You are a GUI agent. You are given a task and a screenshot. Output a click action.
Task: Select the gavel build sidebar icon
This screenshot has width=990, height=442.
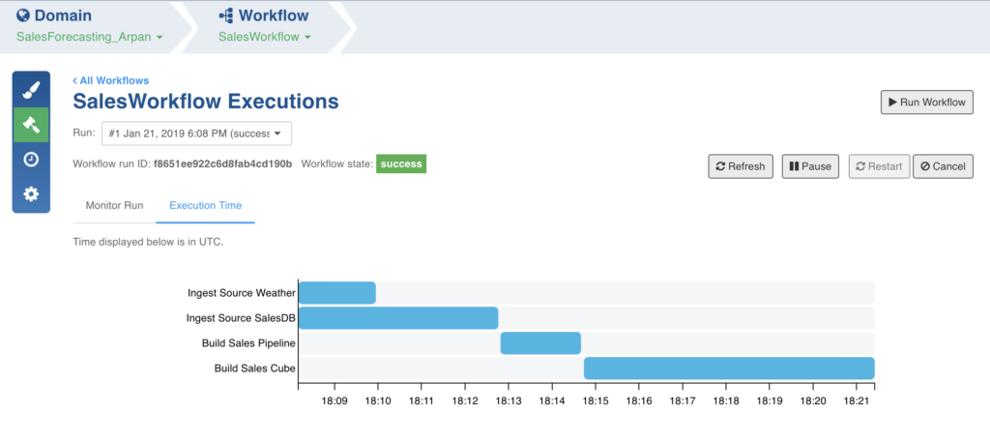(x=31, y=125)
